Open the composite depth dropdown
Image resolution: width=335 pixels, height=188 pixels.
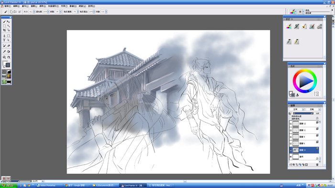click(x=314, y=109)
